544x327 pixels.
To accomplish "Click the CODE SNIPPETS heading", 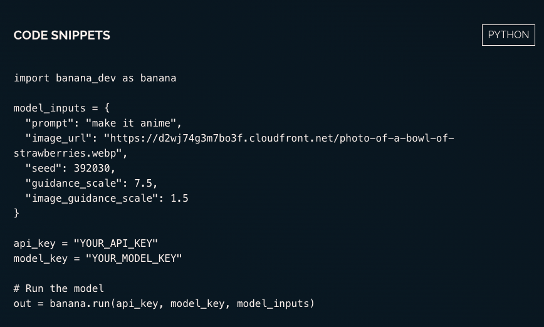I will [61, 36].
